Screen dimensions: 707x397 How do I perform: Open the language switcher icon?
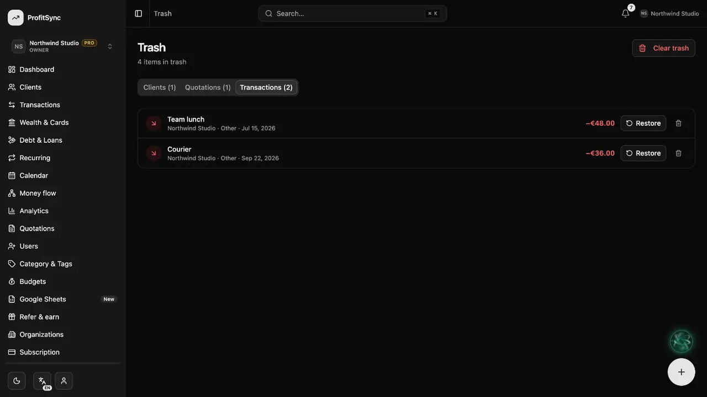click(42, 380)
